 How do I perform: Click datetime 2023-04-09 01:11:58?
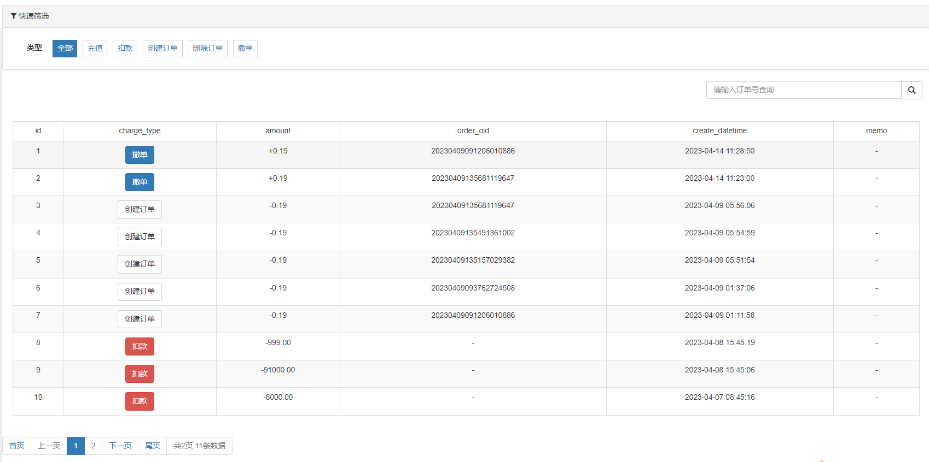click(x=719, y=316)
